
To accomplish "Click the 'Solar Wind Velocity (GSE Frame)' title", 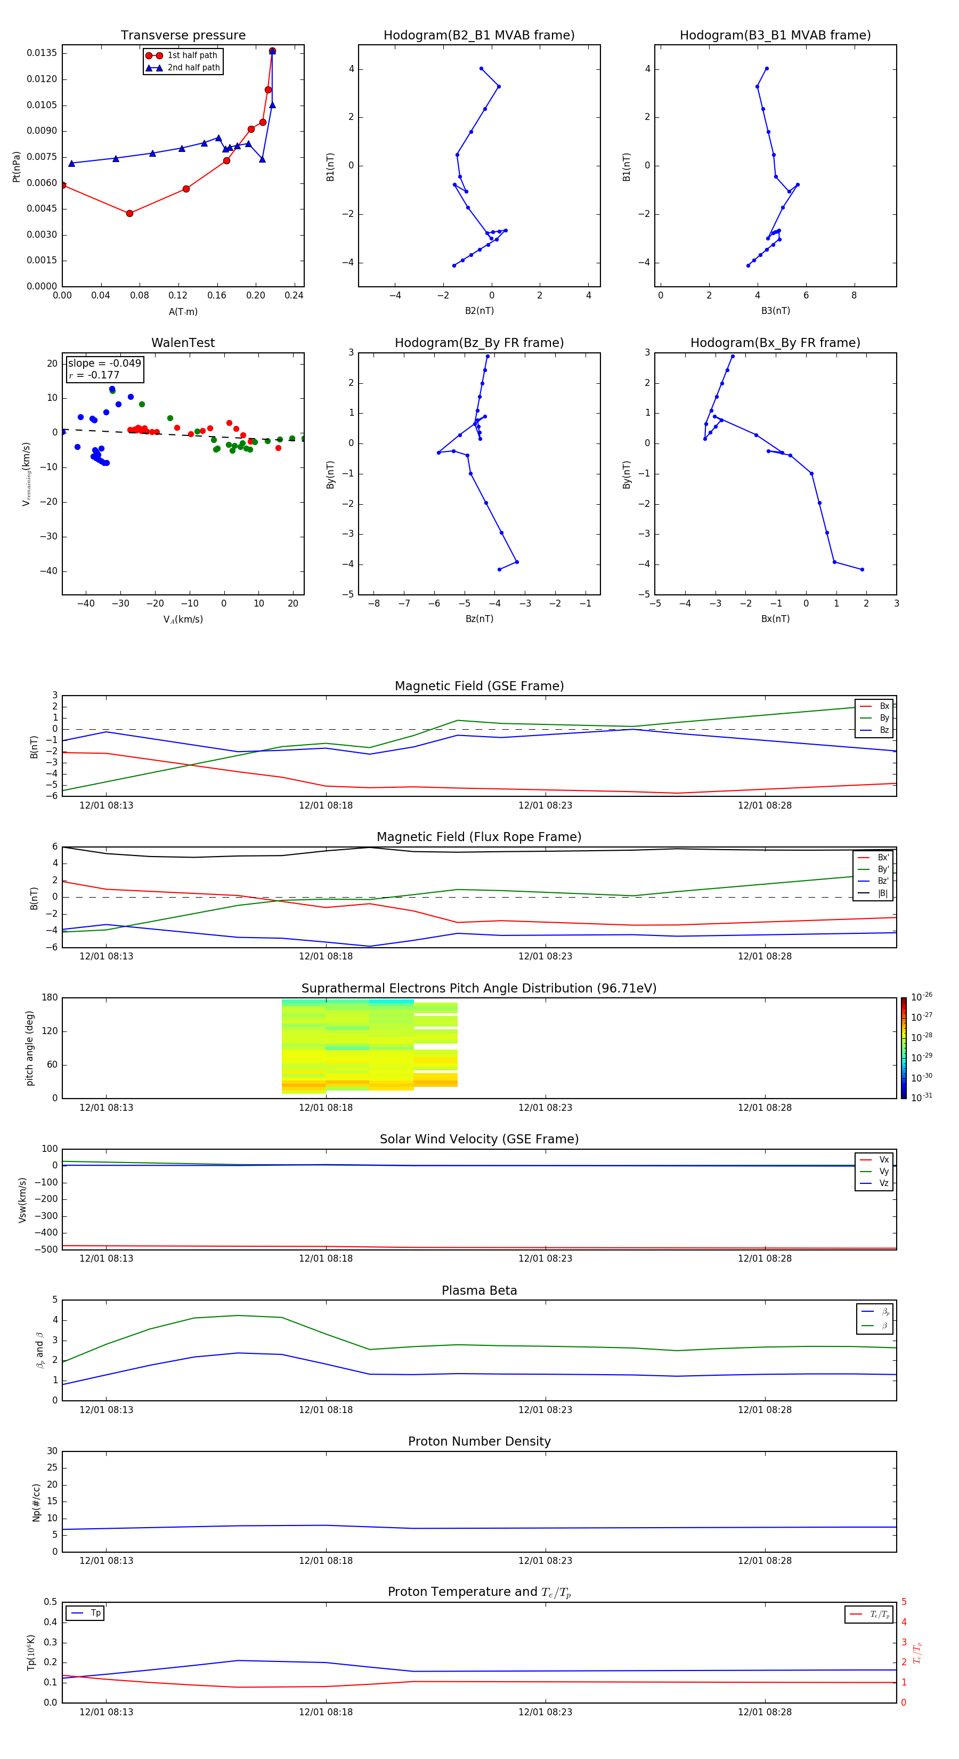I will click(479, 1140).
